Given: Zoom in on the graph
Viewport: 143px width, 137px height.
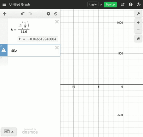Looking at the screenshot, I should pyautogui.click(x=138, y=23).
